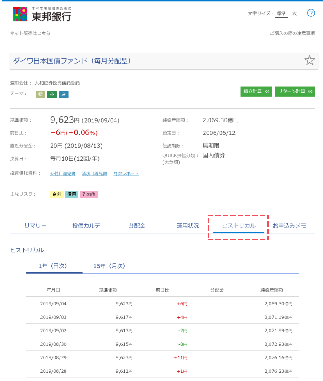This screenshot has width=323, height=381.
Task: Click the 金利 risk tag
Action: click(x=57, y=194)
